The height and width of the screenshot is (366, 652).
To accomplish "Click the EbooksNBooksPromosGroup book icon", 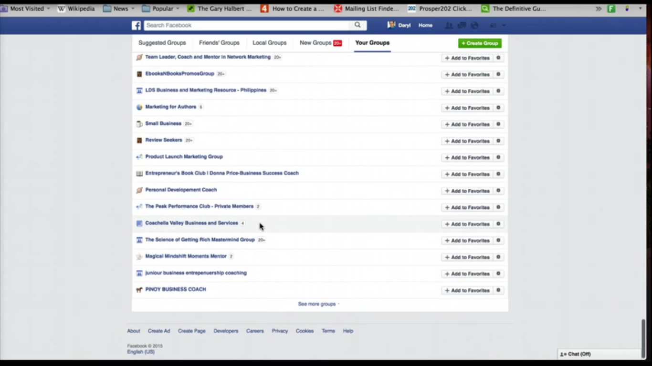I will 139,74.
